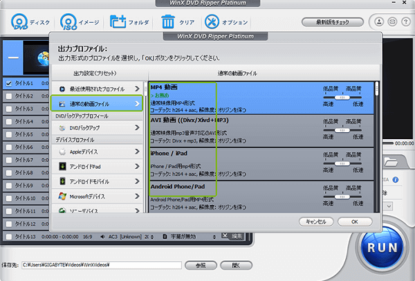The width and height of the screenshot is (415, 281).
Task: Adjust AVI 動画 quality slider
Action: [342, 130]
